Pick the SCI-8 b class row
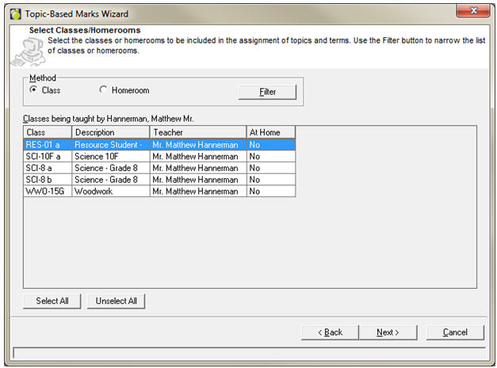The image size is (497, 368). point(159,180)
